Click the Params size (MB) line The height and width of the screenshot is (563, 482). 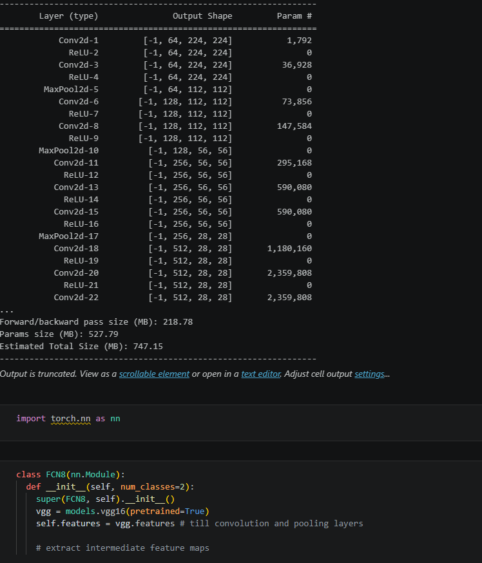pyautogui.click(x=59, y=334)
